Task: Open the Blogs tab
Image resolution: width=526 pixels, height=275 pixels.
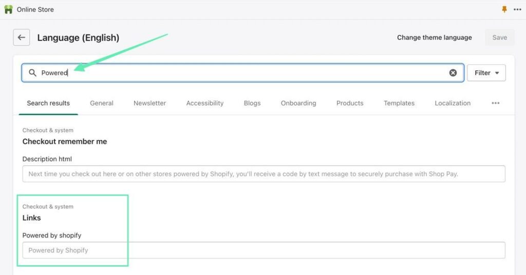Action: [252, 103]
